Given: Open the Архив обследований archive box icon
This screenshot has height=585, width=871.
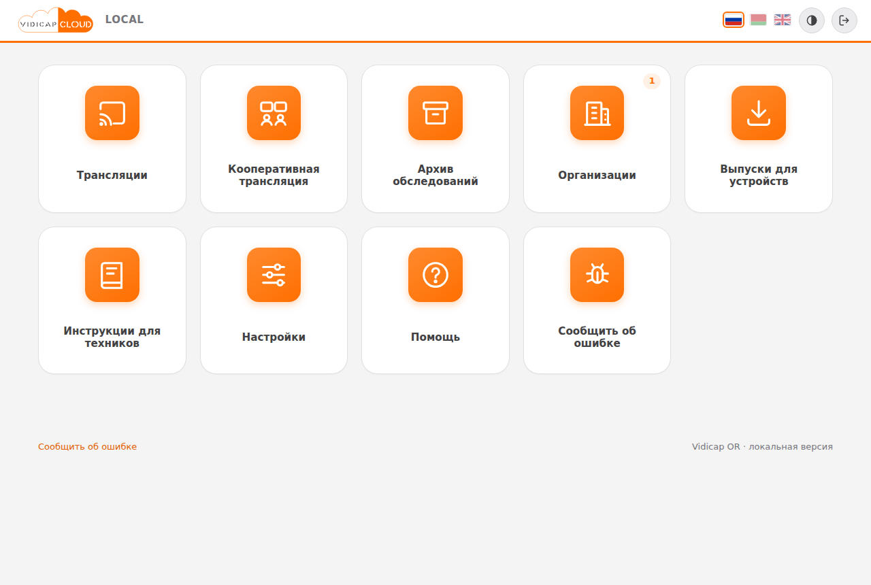Looking at the screenshot, I should click(x=435, y=113).
